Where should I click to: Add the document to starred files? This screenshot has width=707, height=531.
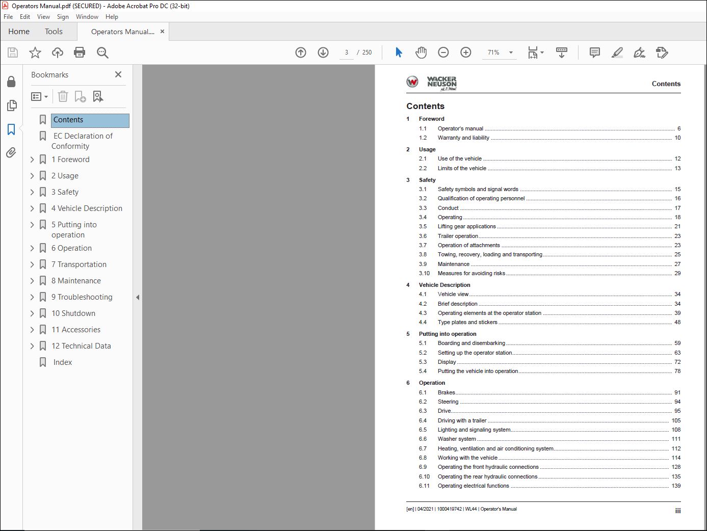(x=35, y=52)
